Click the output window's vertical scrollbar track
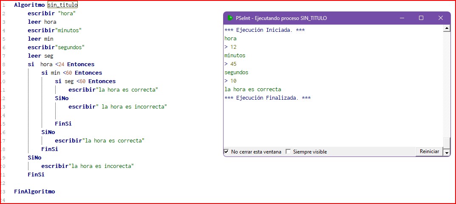 coord(446,85)
